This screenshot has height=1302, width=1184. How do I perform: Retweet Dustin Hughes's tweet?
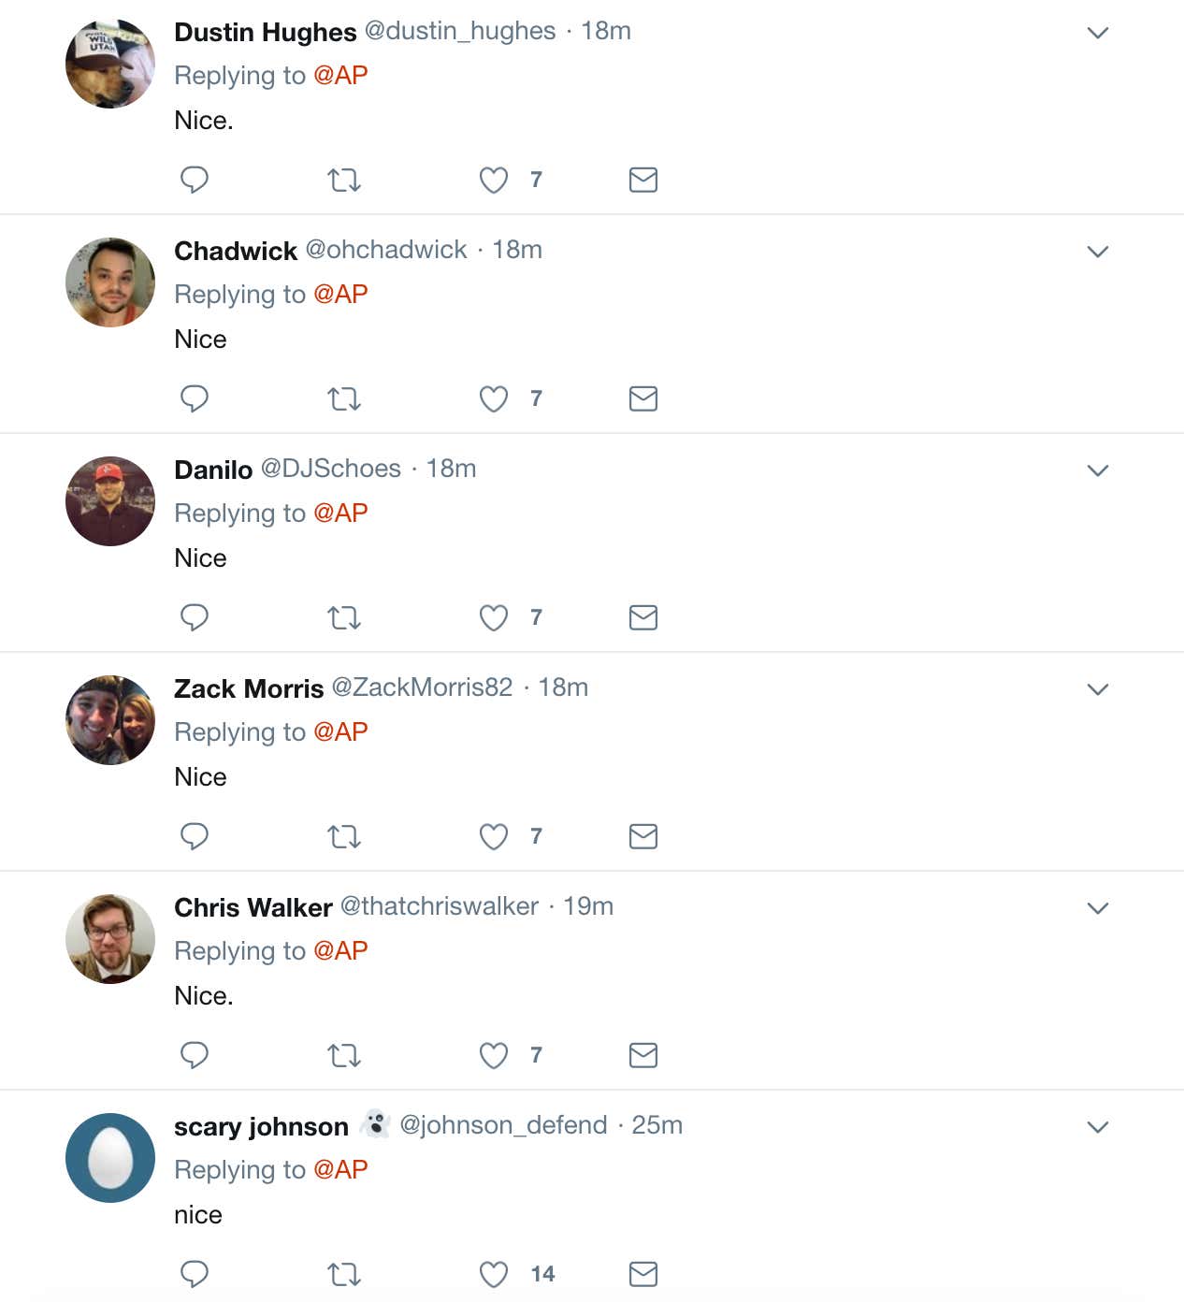tap(344, 181)
